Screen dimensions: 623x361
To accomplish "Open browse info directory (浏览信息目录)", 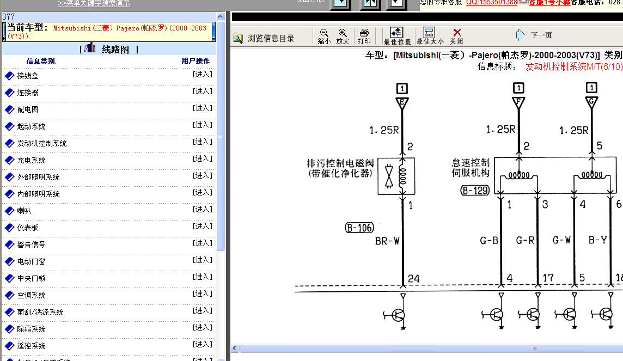I will 264,38.
